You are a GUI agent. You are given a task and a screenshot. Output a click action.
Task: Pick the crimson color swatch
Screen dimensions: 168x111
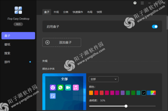tap(107, 93)
